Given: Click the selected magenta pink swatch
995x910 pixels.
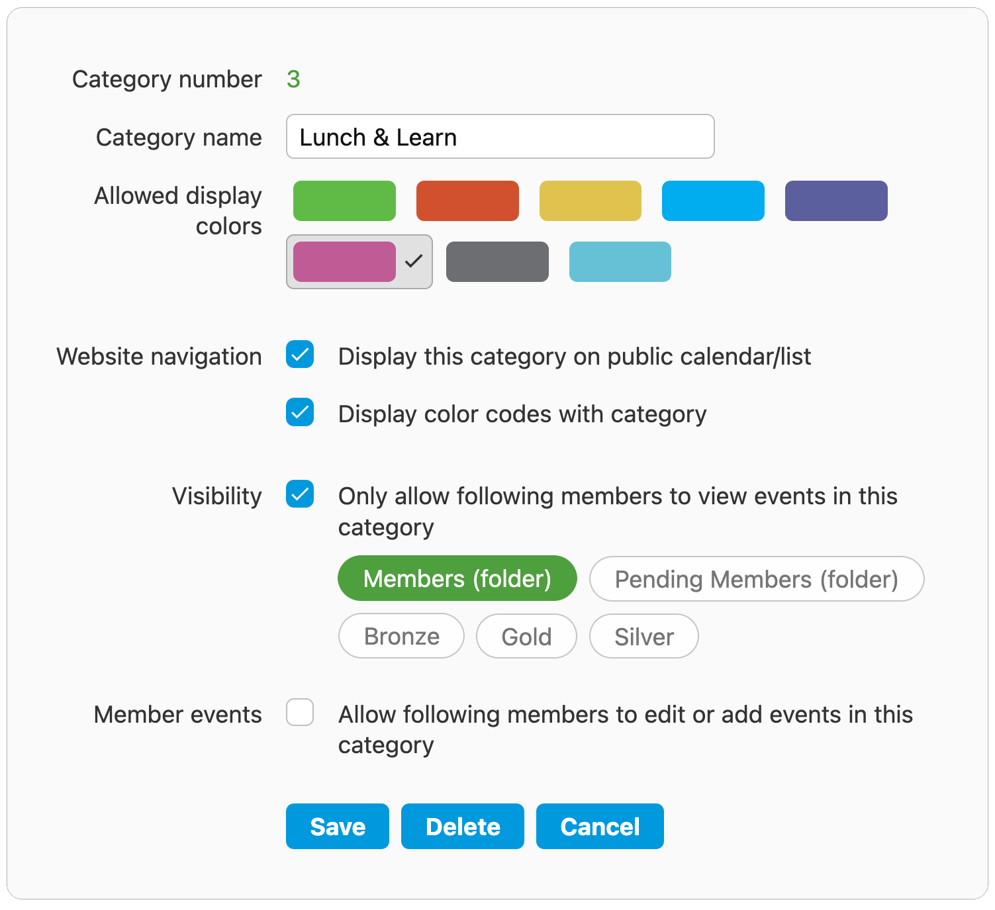Looking at the screenshot, I should click(x=344, y=261).
